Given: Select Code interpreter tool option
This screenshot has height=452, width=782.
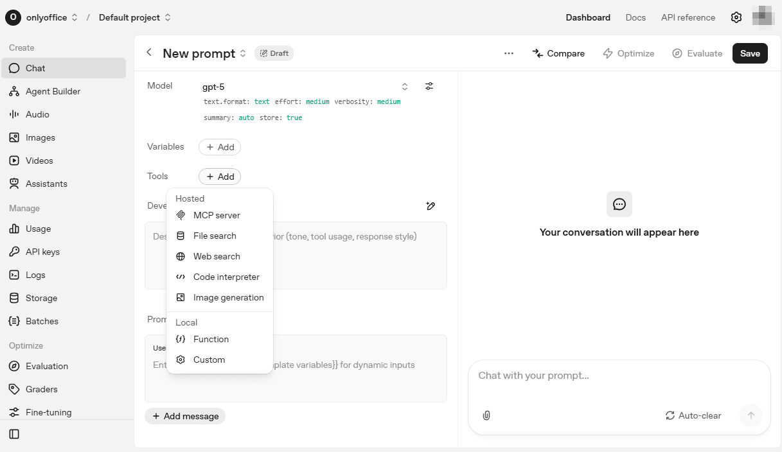Looking at the screenshot, I should (x=226, y=277).
